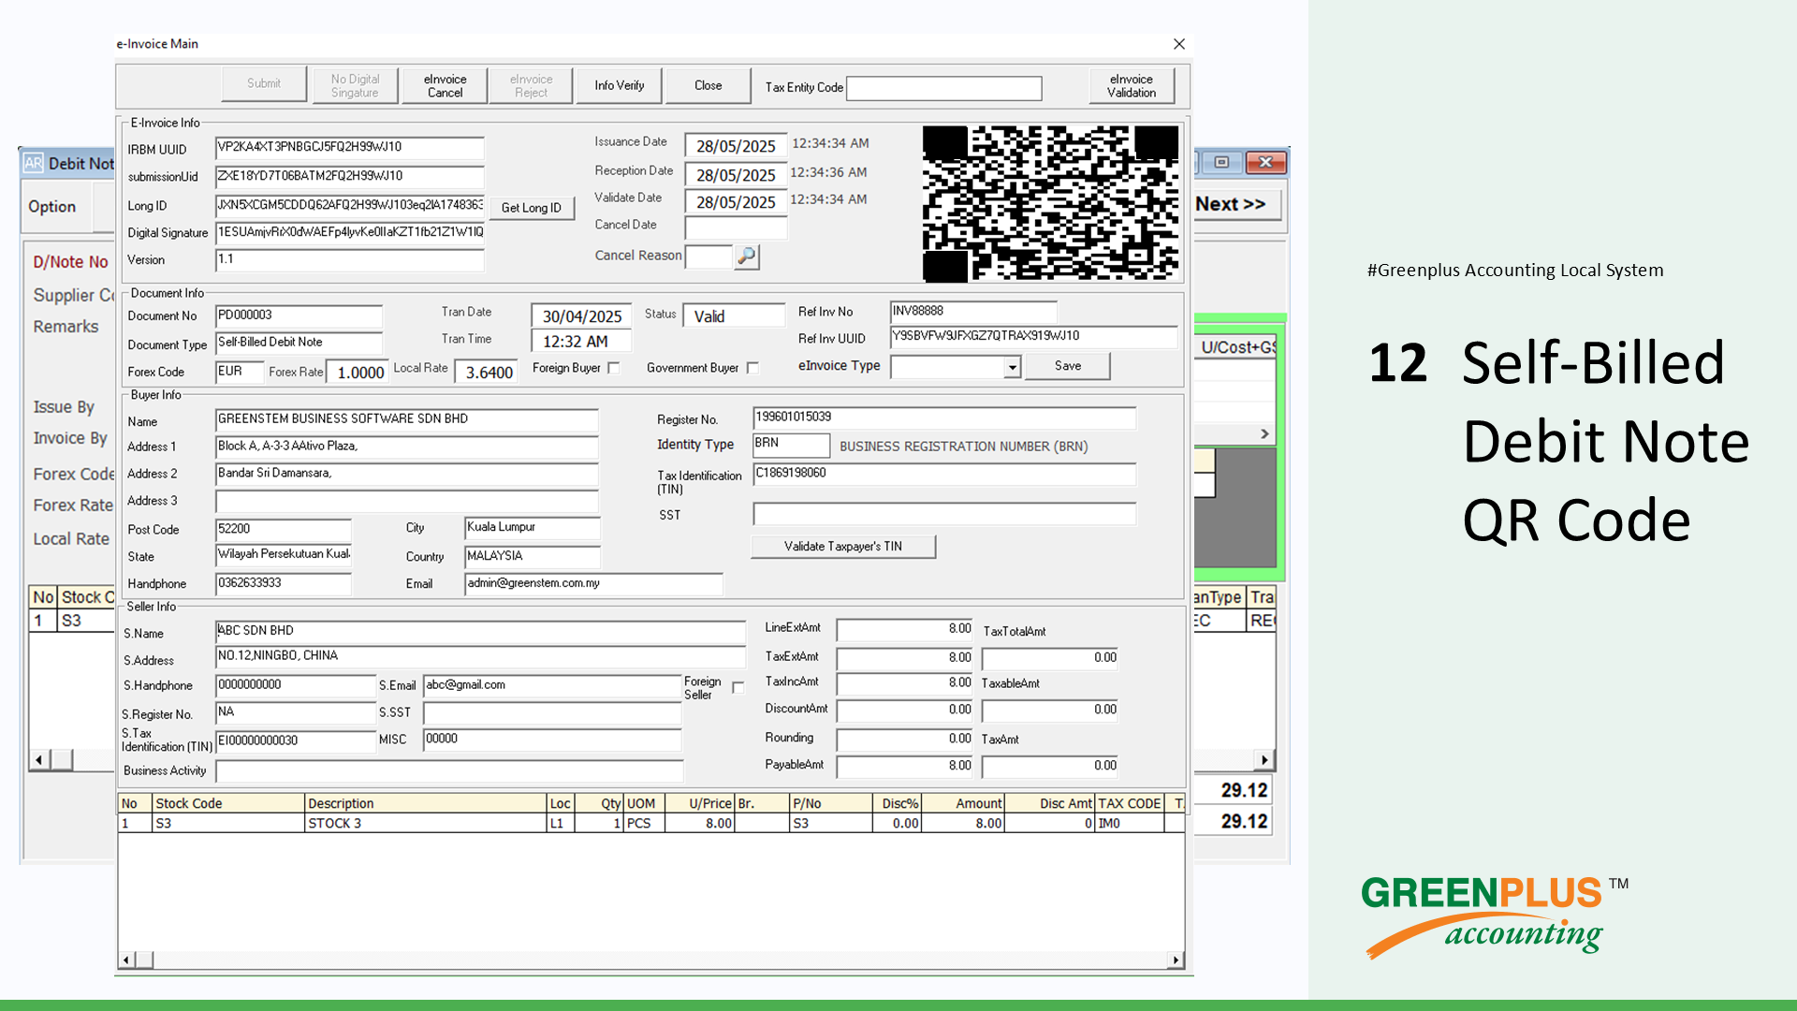Image resolution: width=1797 pixels, height=1011 pixels.
Task: Click the Reception Date field
Action: 736,174
